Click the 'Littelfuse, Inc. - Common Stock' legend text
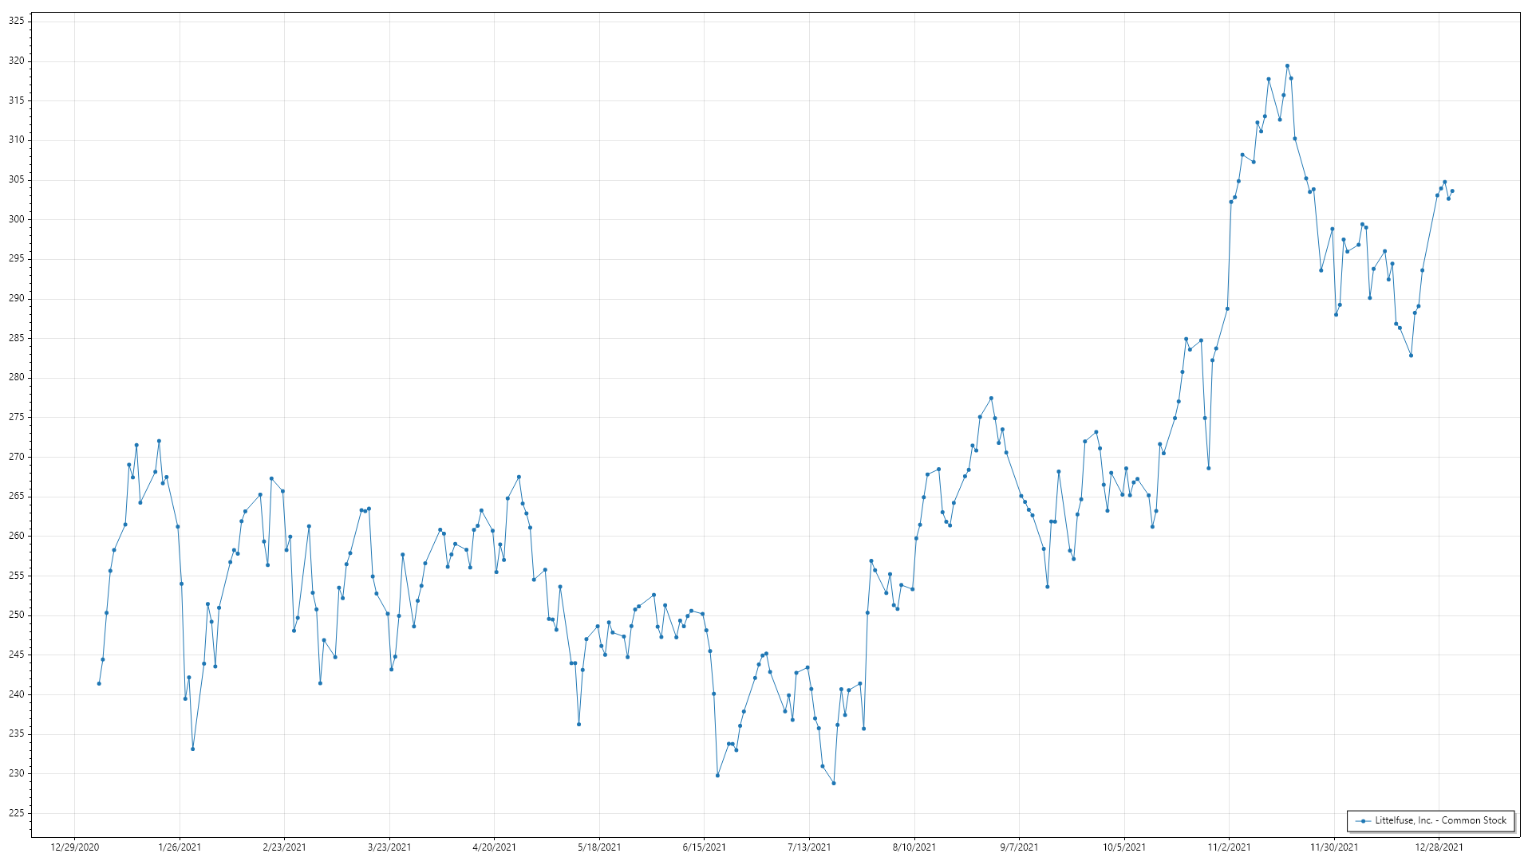Viewport: 1532px width, 861px height. click(1440, 820)
